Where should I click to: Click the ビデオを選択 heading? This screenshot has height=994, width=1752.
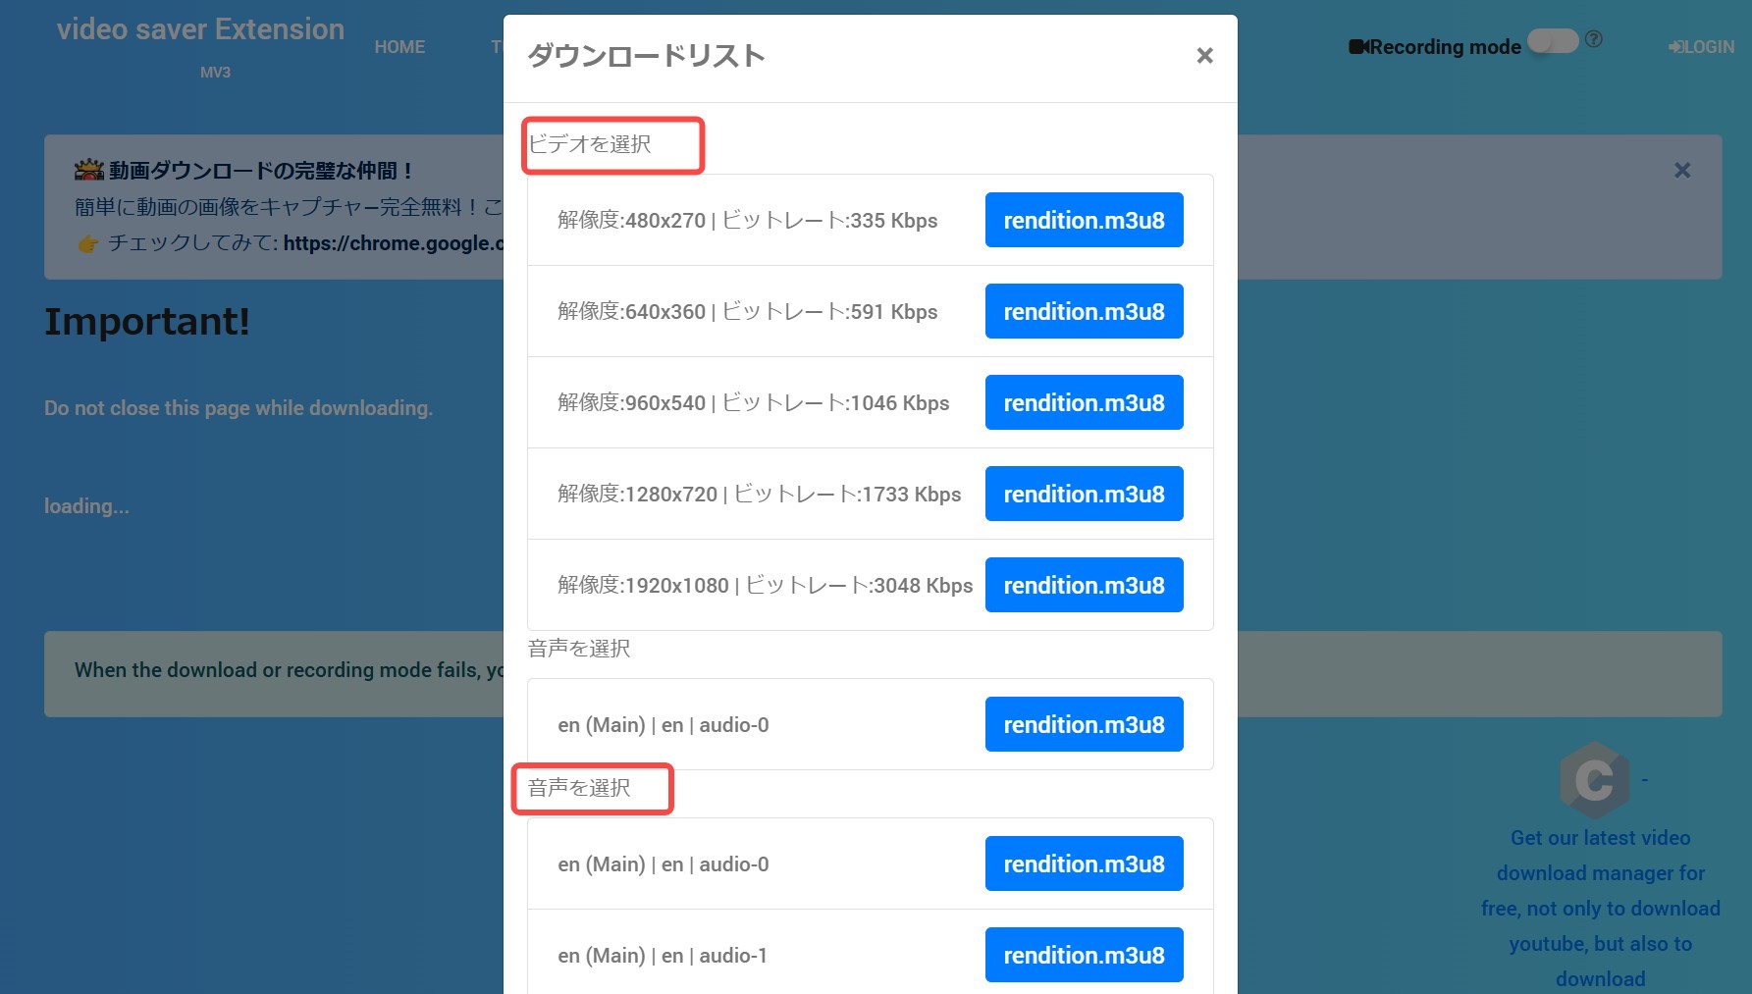[590, 144]
